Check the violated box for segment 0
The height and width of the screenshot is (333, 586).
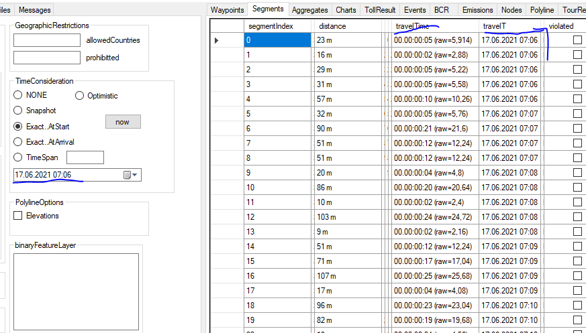[x=577, y=40]
